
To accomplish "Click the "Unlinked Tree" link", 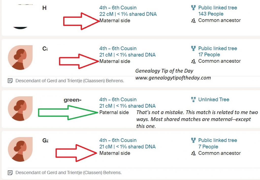I will 214,100.
